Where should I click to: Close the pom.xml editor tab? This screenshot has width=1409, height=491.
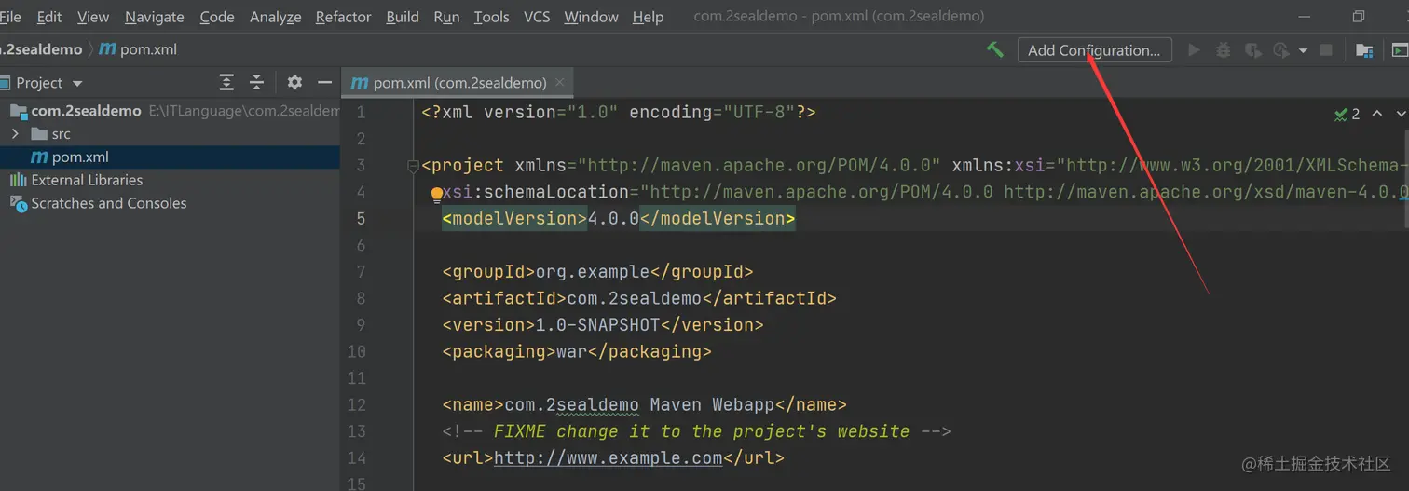pyautogui.click(x=559, y=83)
